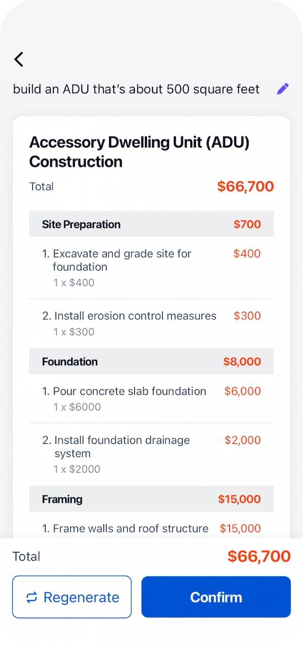Tap the $8,000 Foundation subtotal
Viewport: 303px width, 645px height.
[242, 362]
